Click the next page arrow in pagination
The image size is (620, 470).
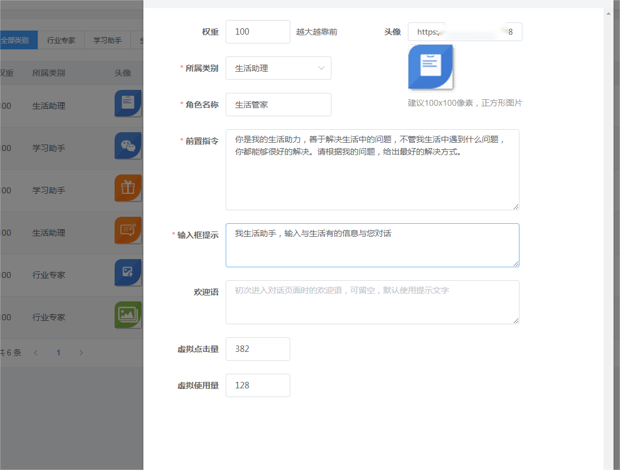[81, 352]
